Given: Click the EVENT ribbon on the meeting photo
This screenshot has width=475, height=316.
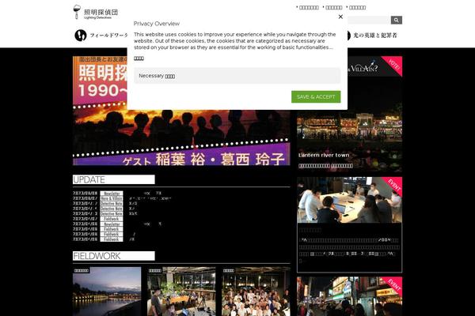Looking at the screenshot, I should point(394,185).
